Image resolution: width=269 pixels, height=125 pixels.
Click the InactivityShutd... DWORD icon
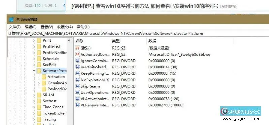pyautogui.click(x=78, y=67)
